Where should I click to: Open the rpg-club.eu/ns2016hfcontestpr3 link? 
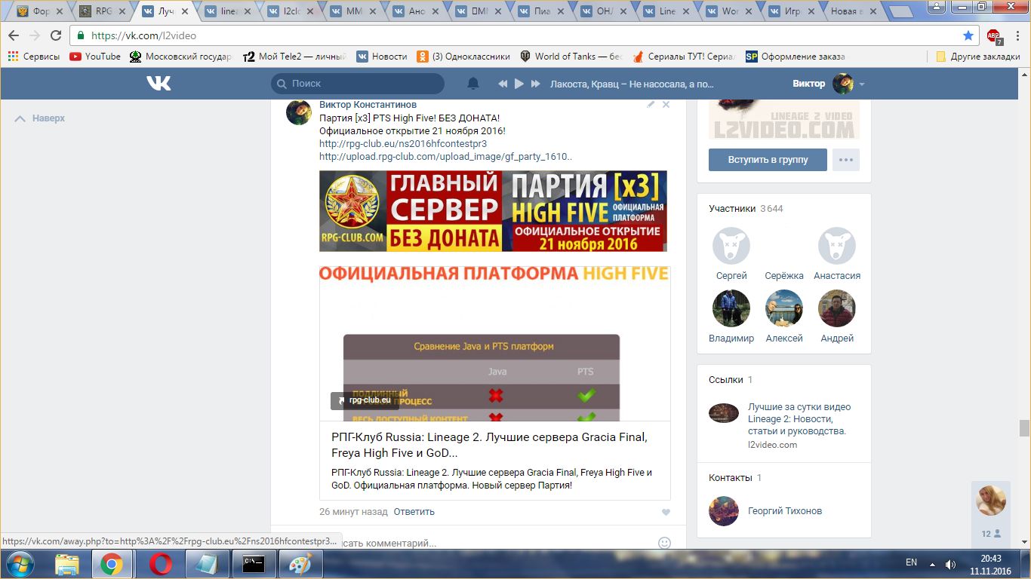(x=403, y=144)
